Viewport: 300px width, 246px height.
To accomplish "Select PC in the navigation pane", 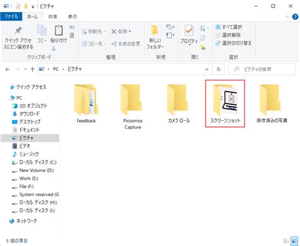I will [16, 98].
